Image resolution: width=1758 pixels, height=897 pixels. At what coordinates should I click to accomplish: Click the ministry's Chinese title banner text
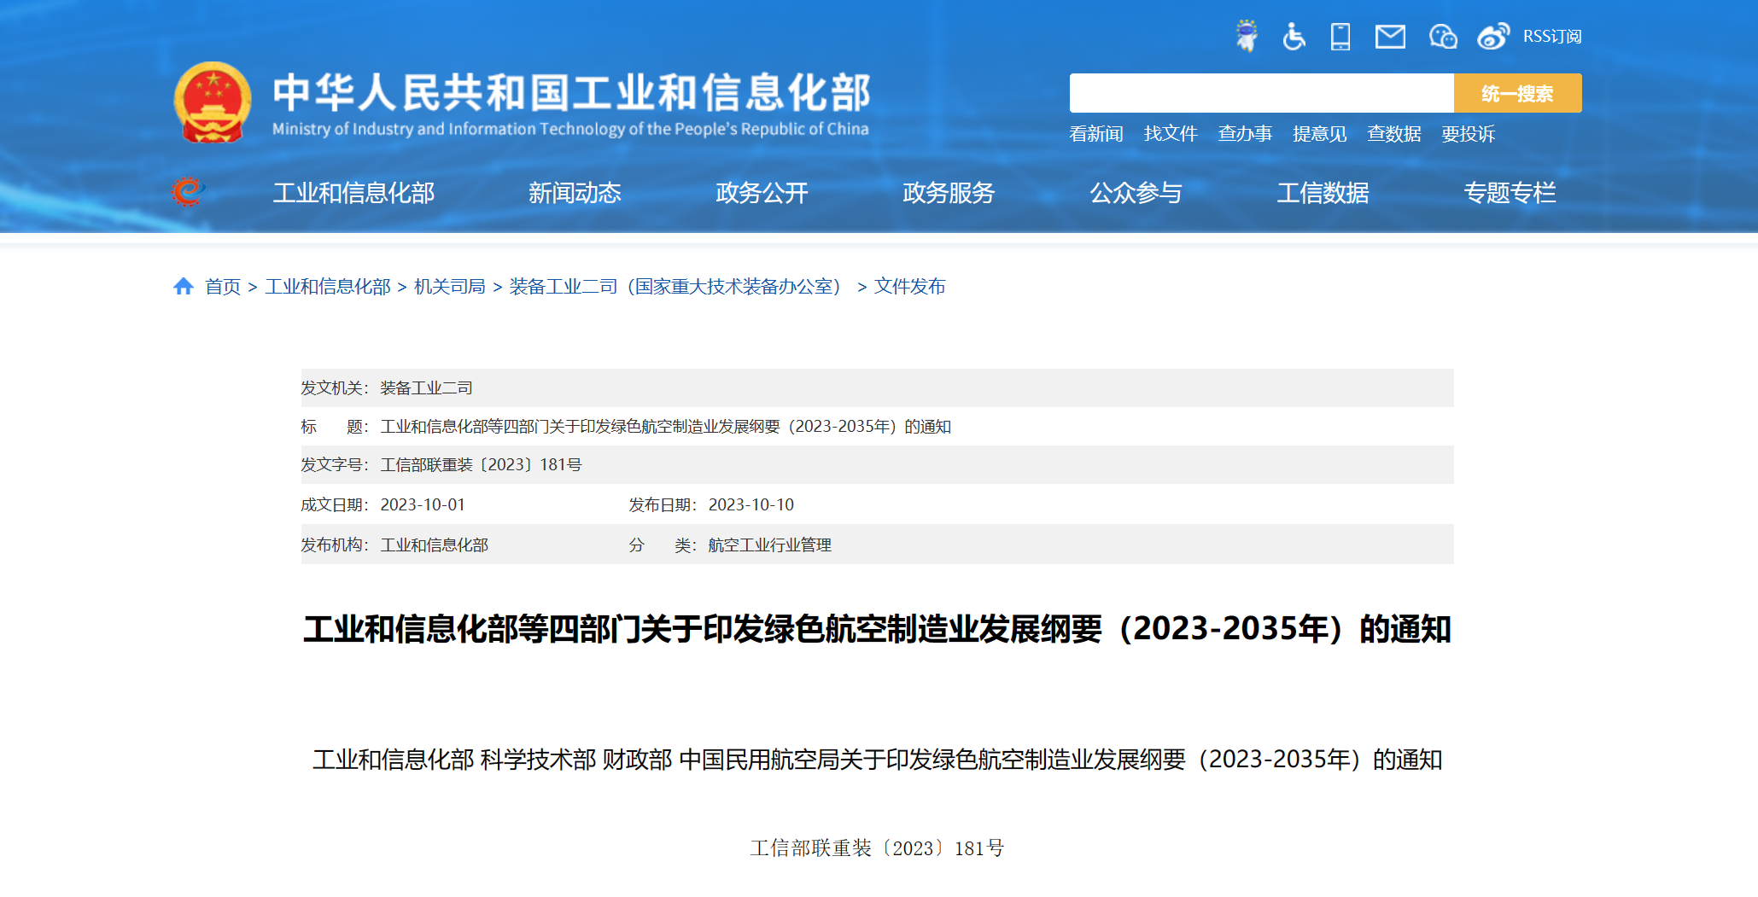pyautogui.click(x=571, y=92)
